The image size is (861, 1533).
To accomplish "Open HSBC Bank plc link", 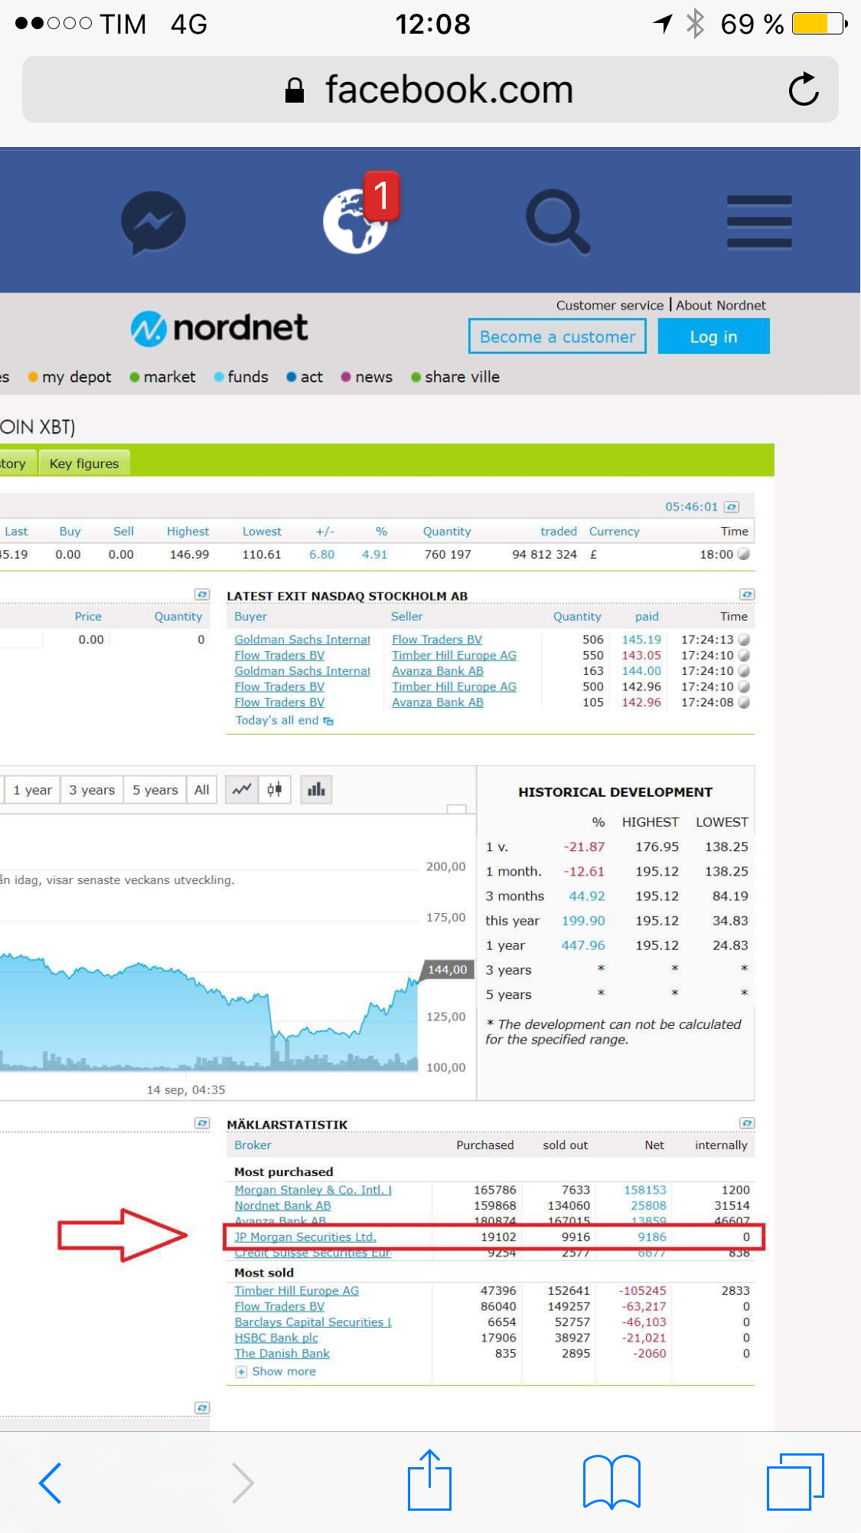I will click(x=276, y=1338).
